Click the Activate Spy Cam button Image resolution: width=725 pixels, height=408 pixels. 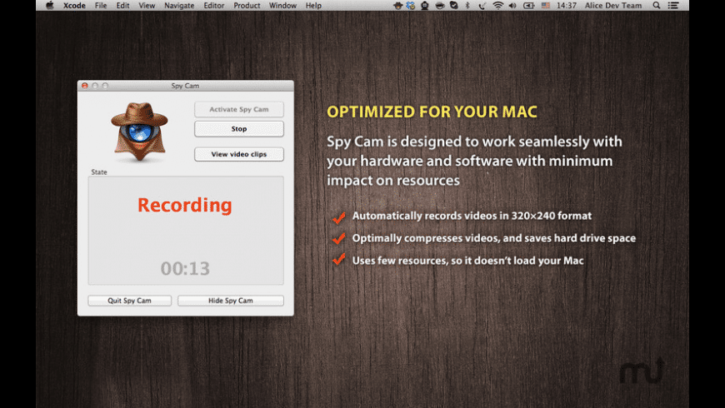239,110
